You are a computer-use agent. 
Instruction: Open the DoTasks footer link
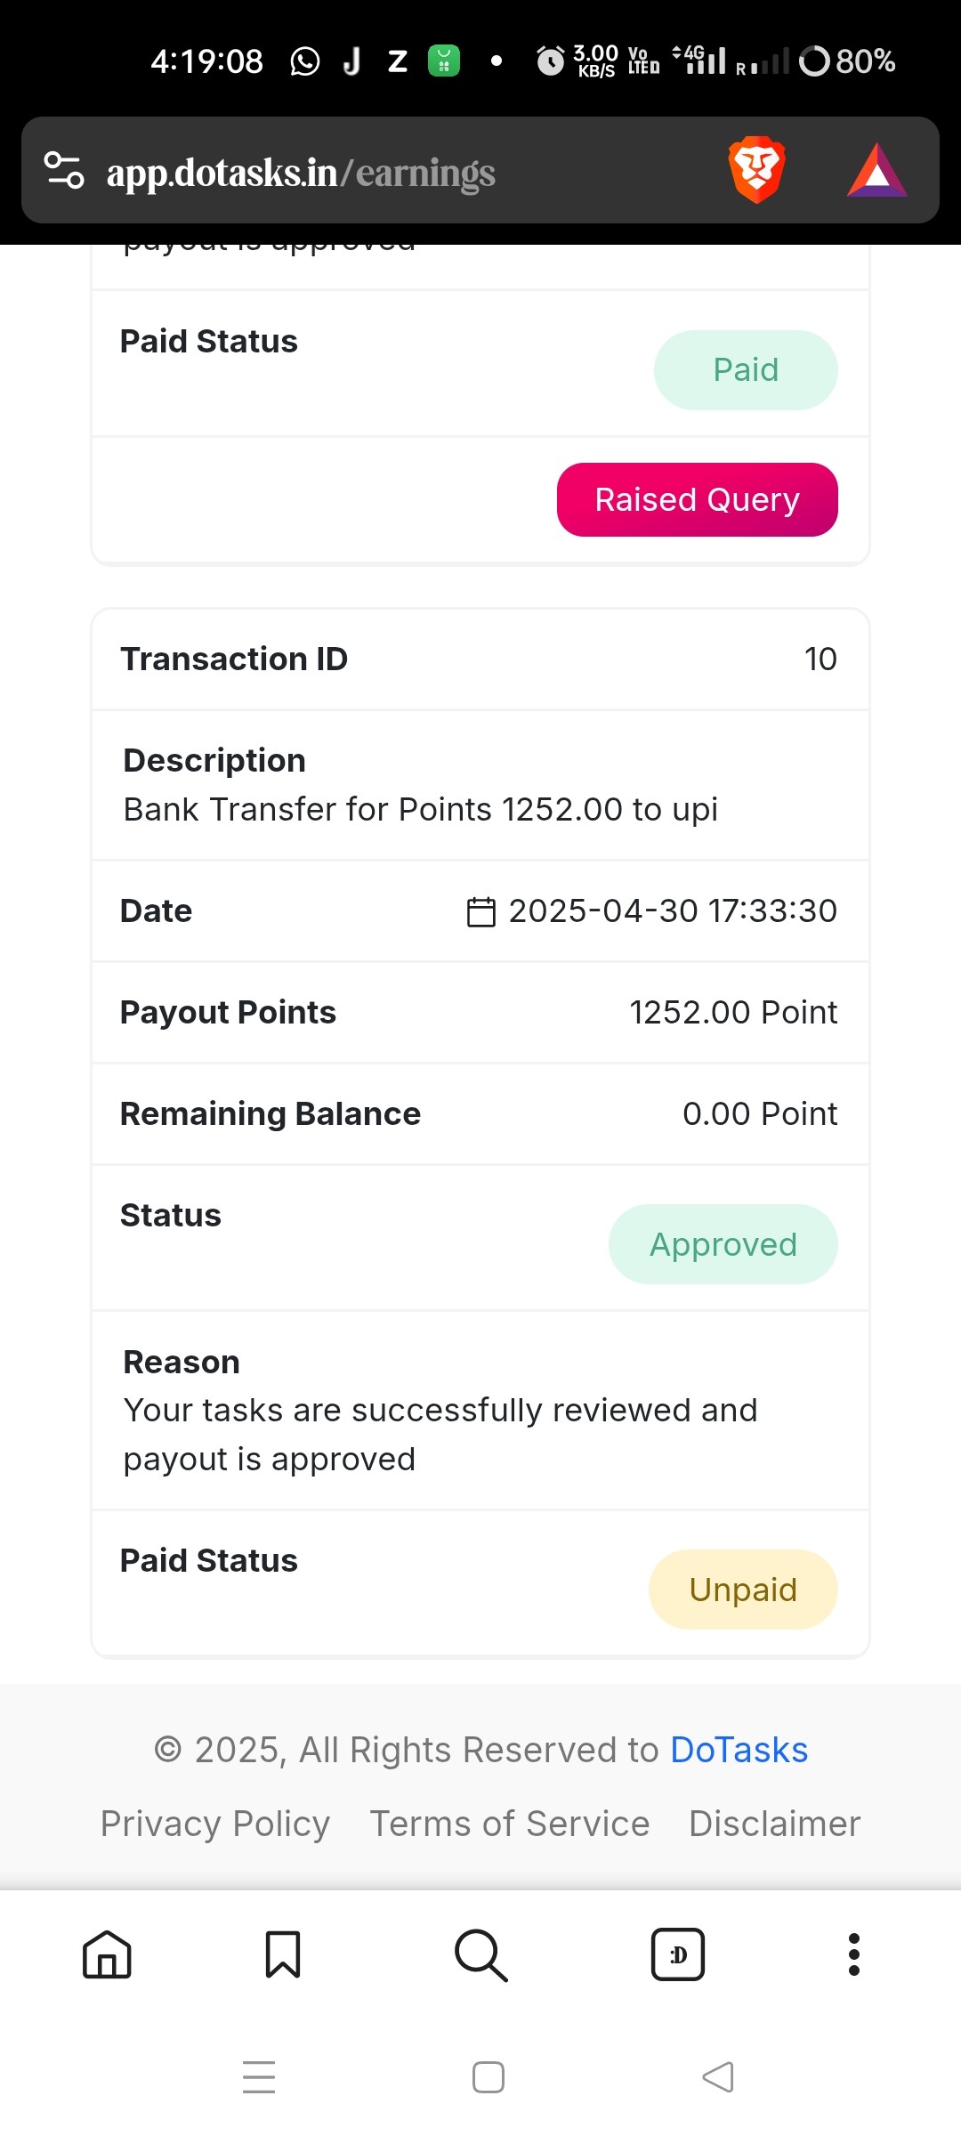739,1750
